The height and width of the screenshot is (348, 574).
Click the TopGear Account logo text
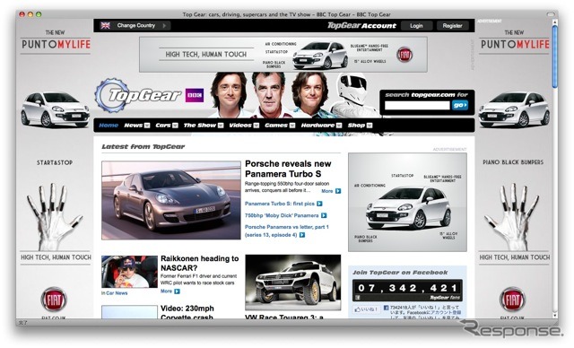[361, 26]
